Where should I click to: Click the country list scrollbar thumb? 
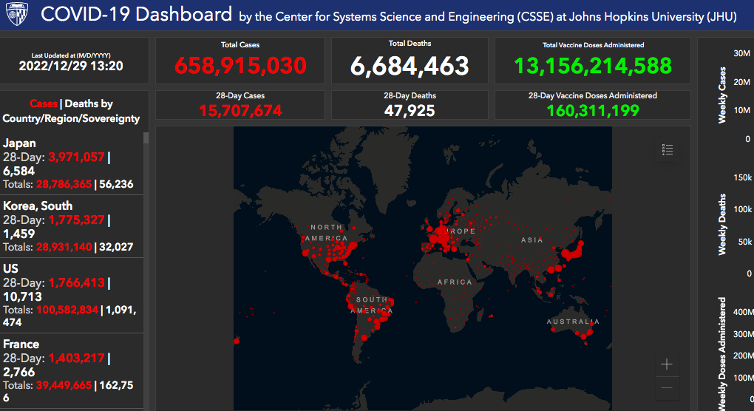(x=146, y=138)
